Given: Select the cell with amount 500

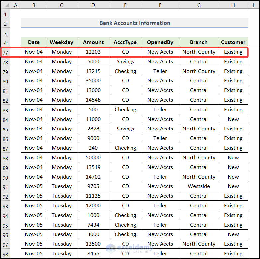Looking at the screenshot, I should [x=93, y=110].
